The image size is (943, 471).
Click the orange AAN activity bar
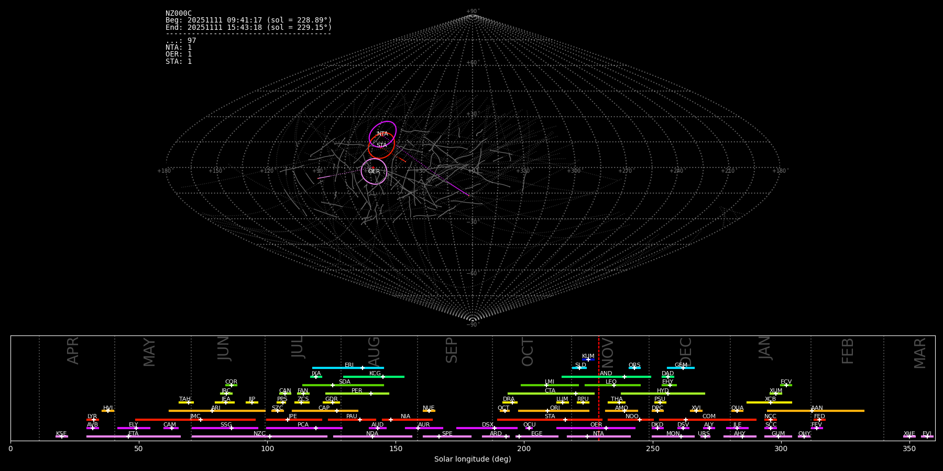(816, 411)
